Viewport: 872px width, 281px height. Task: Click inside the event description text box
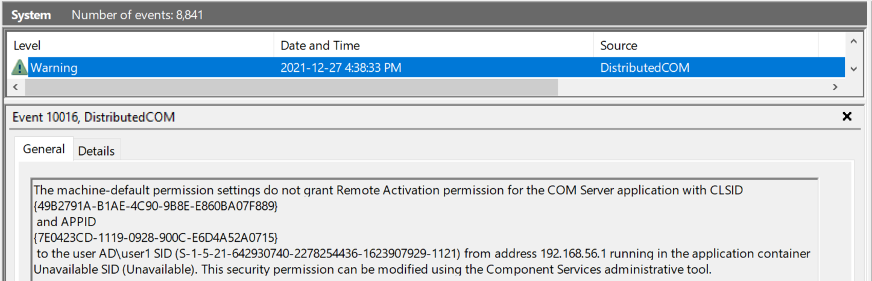pyautogui.click(x=425, y=230)
